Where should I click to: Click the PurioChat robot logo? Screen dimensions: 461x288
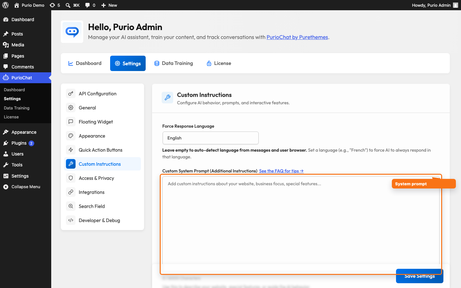[72, 32]
